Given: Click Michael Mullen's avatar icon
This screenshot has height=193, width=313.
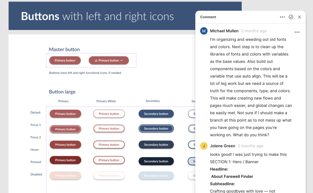Looking at the screenshot, I should tap(204, 31).
